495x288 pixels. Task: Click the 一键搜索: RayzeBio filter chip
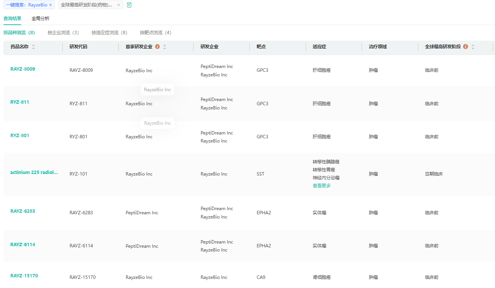(x=26, y=5)
